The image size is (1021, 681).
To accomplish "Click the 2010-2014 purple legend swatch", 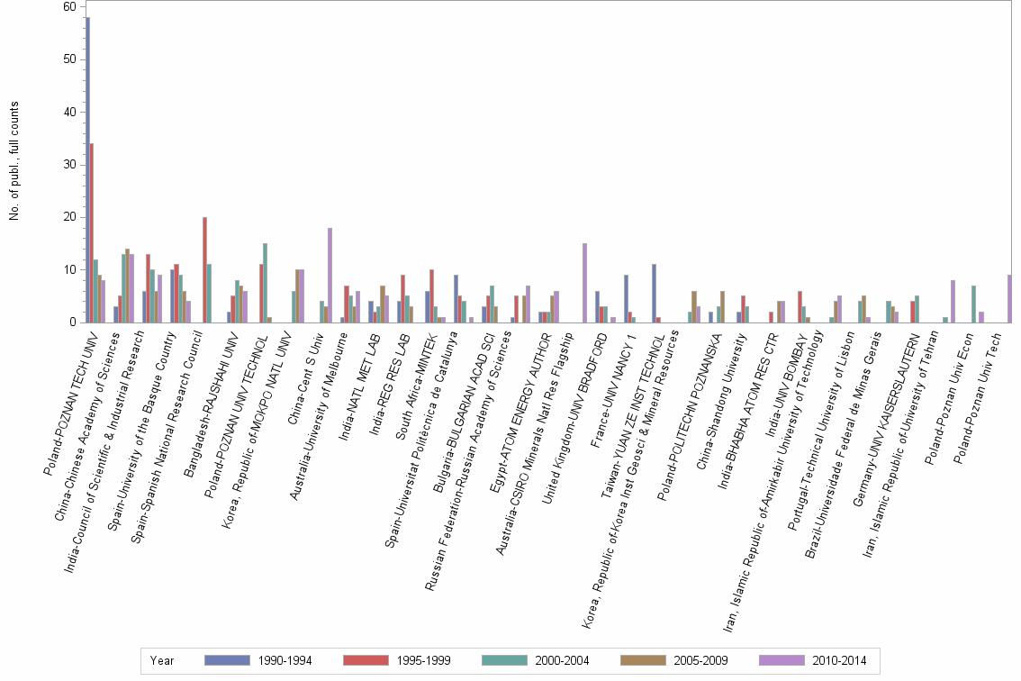I will (x=782, y=660).
